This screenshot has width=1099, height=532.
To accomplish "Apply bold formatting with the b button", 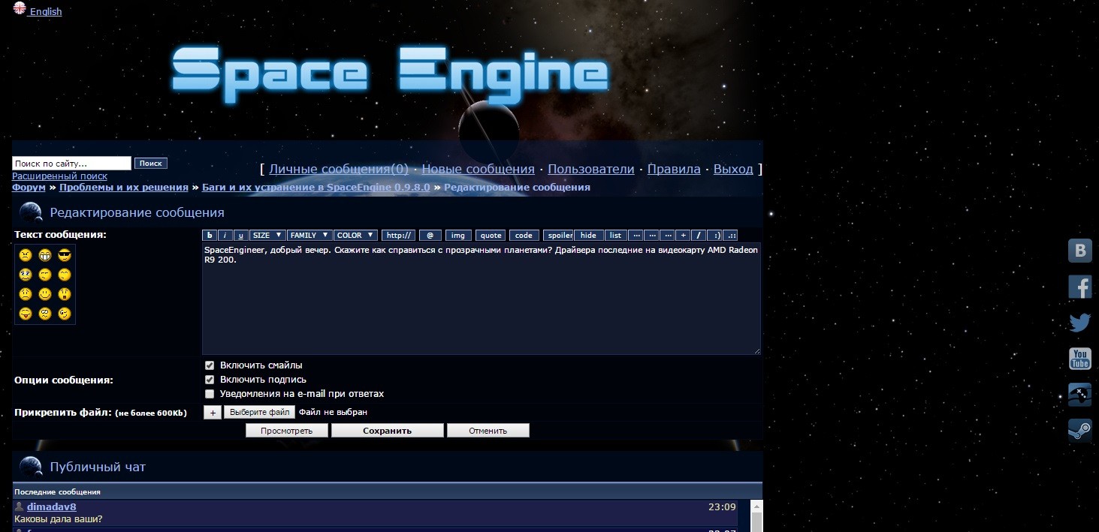I will pyautogui.click(x=210, y=236).
